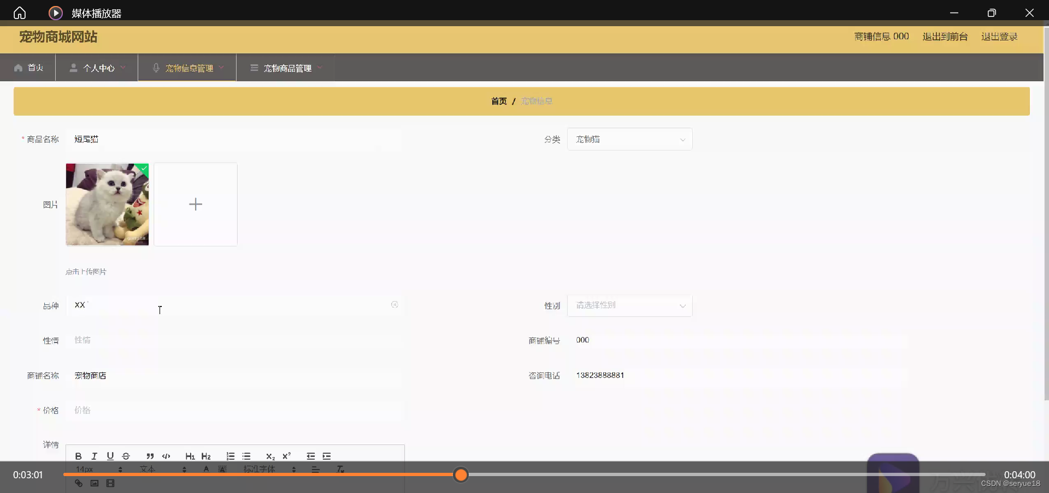Focus the 品种 input field
This screenshot has width=1049, height=493.
[x=234, y=305]
